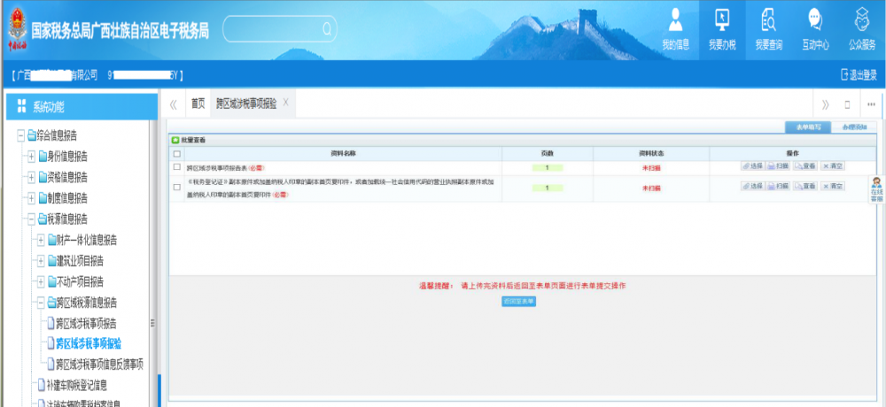886x407 pixels.
Task: Select 跨区域涉税事项信息反馈事项 in the tree
Action: [x=99, y=364]
